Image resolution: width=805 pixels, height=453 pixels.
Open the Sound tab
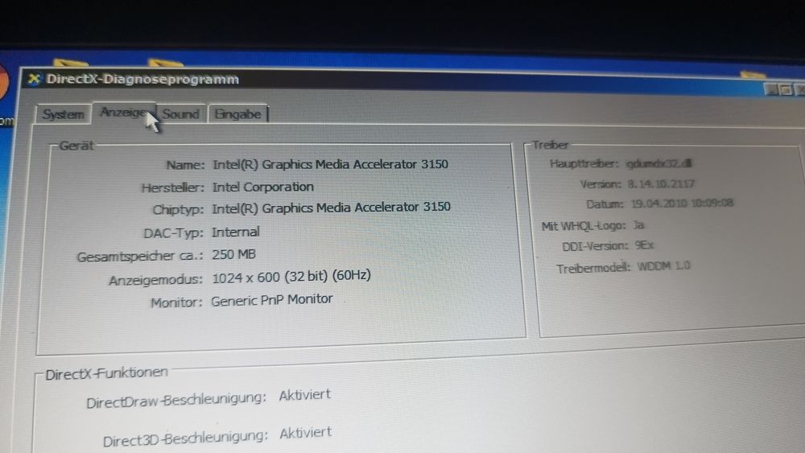[x=180, y=113]
